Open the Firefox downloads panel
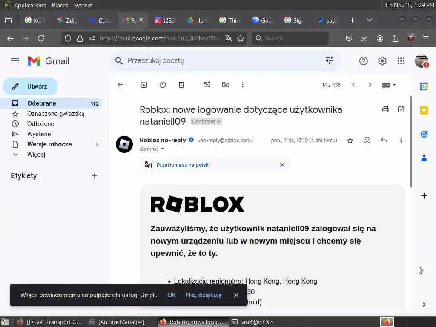 [364, 38]
